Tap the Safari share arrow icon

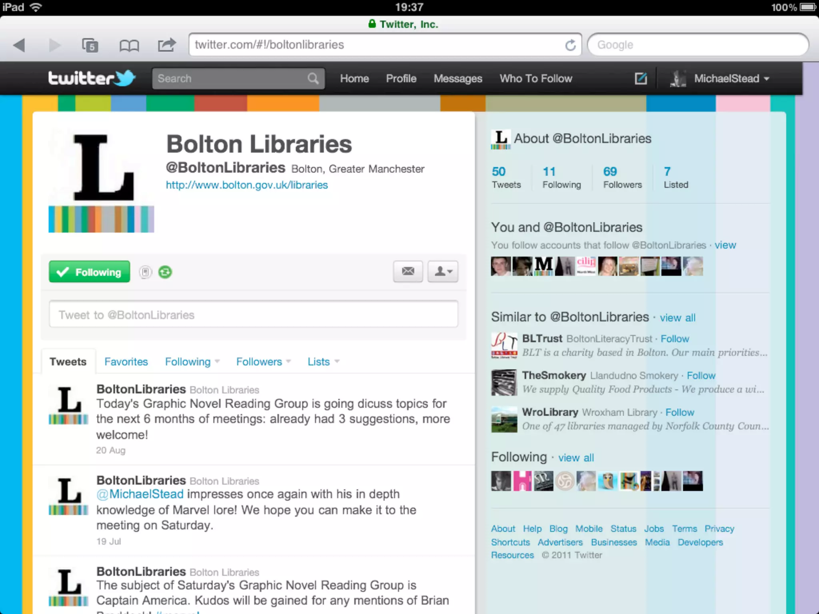pyautogui.click(x=166, y=45)
